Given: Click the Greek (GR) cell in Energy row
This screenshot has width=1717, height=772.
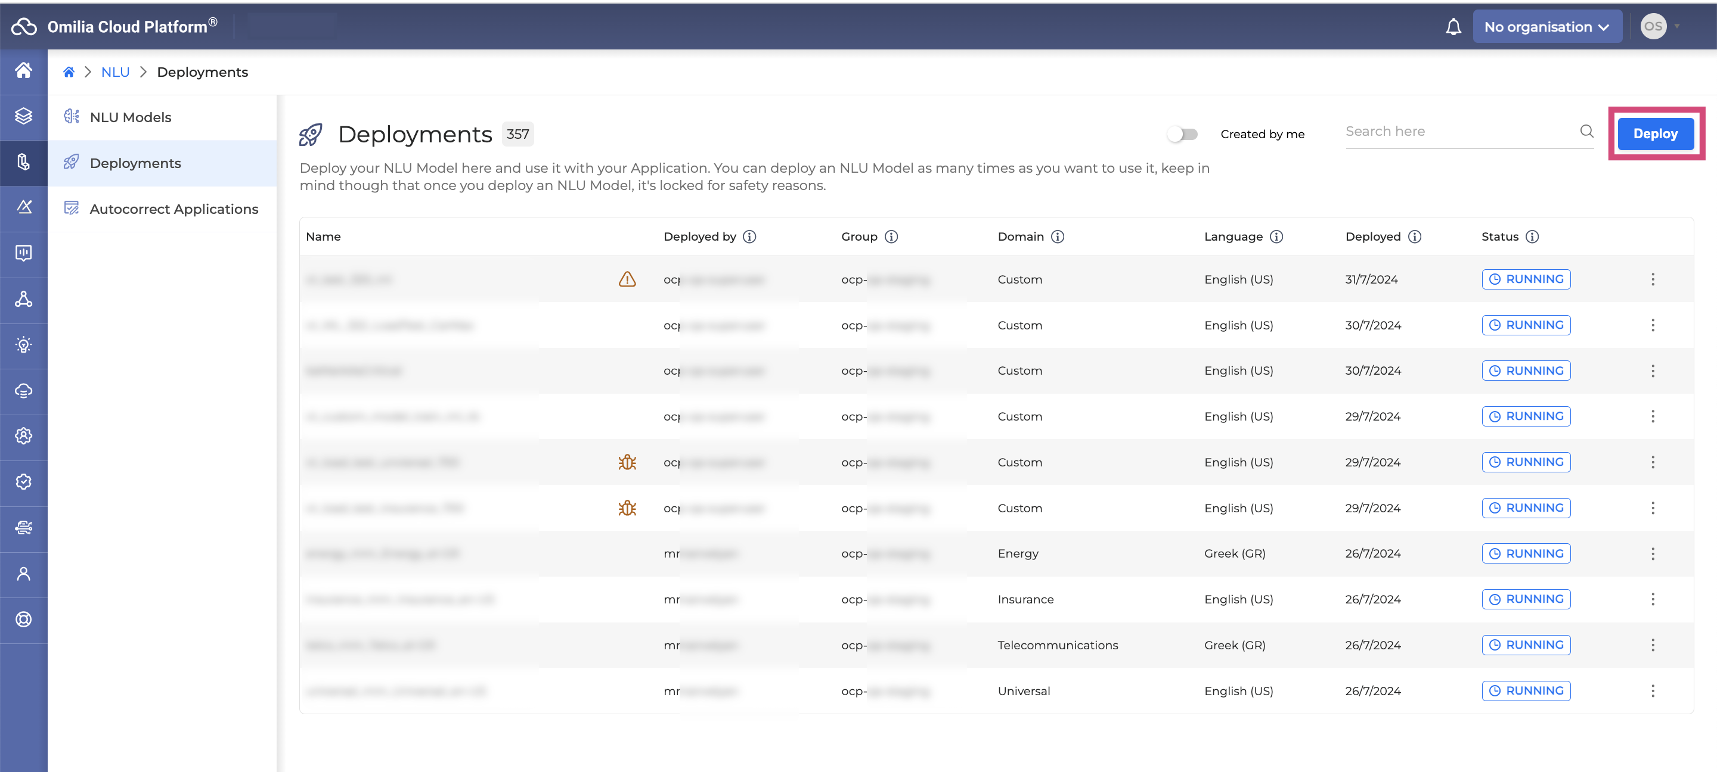Looking at the screenshot, I should pos(1235,553).
